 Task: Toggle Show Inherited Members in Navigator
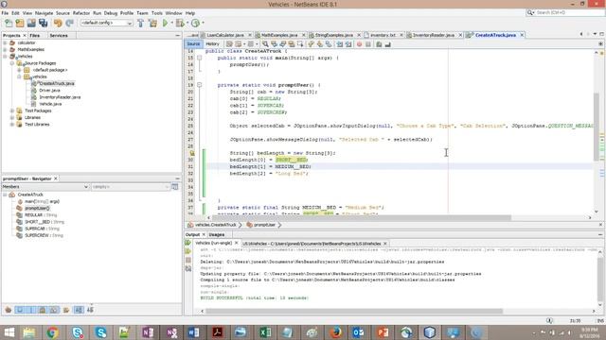point(9,310)
